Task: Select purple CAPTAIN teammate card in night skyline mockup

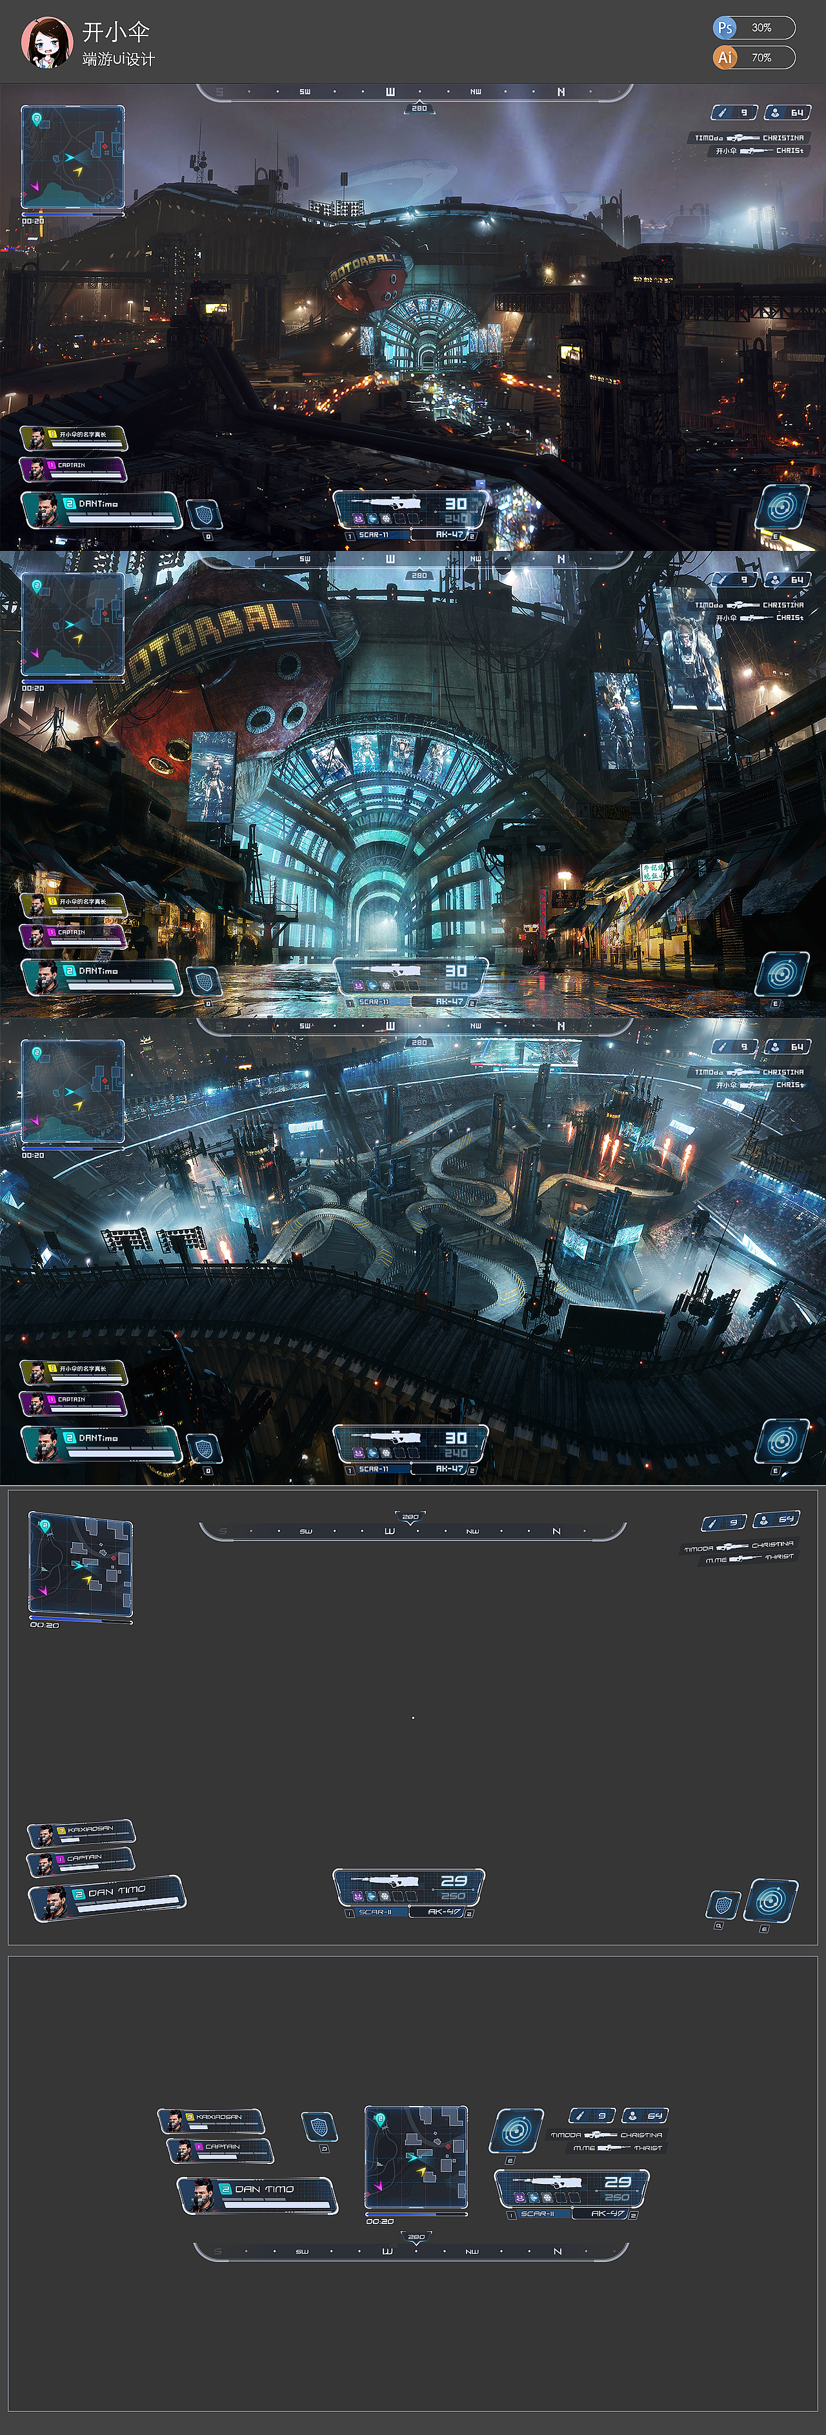Action: 73,469
